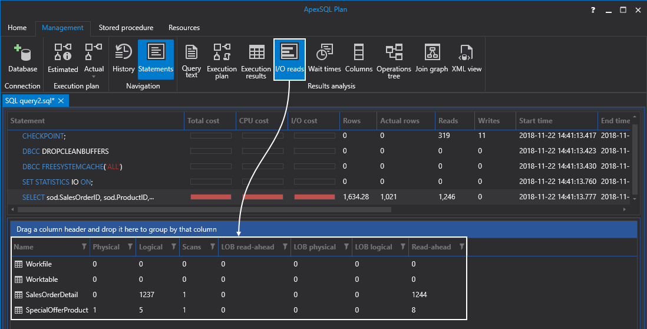Image resolution: width=647 pixels, height=329 pixels.
Task: Select the Estimated execution plan icon
Action: click(x=63, y=59)
